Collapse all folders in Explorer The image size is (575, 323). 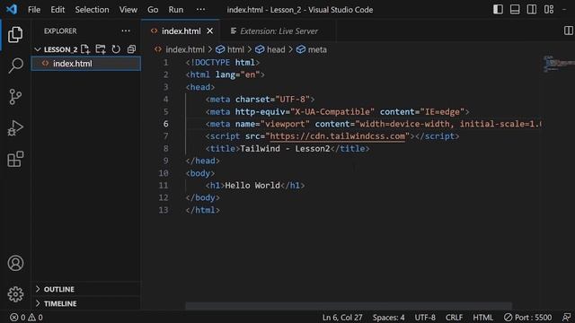(x=131, y=49)
